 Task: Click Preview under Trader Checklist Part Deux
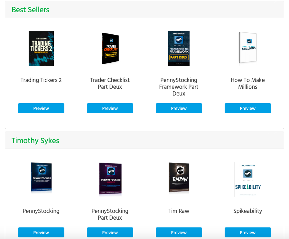coord(110,108)
